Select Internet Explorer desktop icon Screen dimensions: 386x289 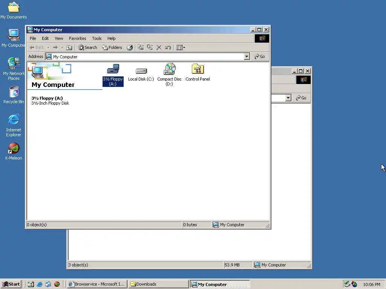(14, 125)
